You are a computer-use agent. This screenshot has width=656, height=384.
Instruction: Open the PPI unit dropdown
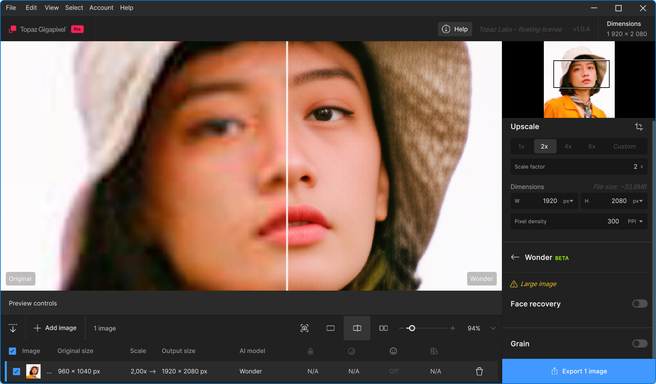click(635, 221)
